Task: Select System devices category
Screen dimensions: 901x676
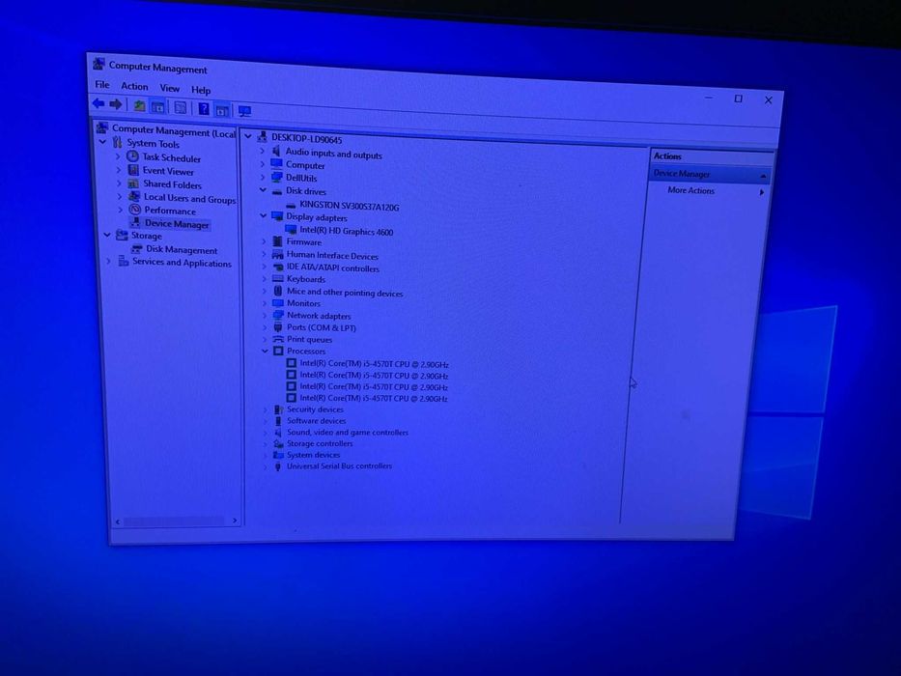Action: pyautogui.click(x=313, y=455)
